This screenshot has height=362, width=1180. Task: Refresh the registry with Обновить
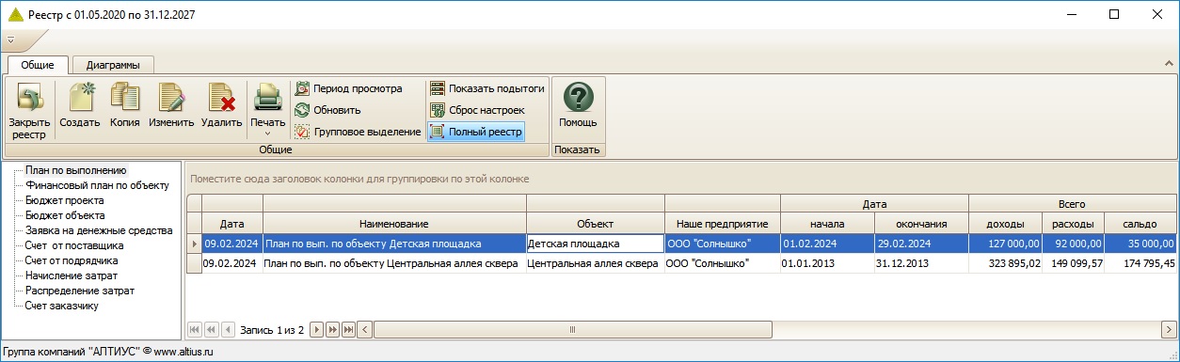pyautogui.click(x=327, y=110)
